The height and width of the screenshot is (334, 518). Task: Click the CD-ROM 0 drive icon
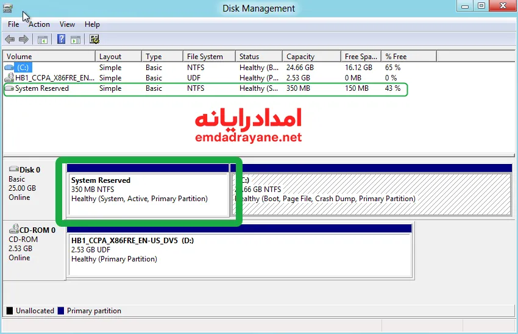click(x=14, y=229)
